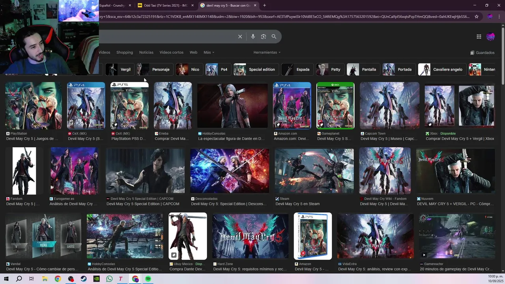This screenshot has width=505, height=284.
Task: Open the Google apps grid
Action: tap(479, 37)
